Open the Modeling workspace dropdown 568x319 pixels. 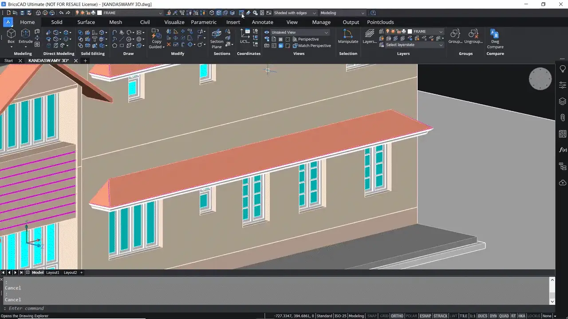tap(363, 13)
